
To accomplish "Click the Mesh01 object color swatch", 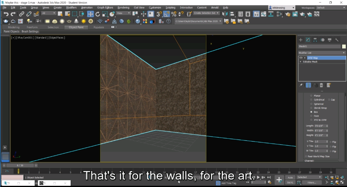I will pyautogui.click(x=344, y=46).
